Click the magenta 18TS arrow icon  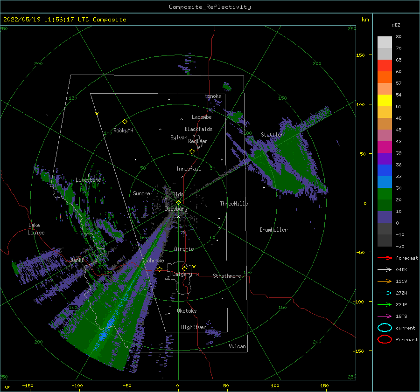tap(385, 316)
